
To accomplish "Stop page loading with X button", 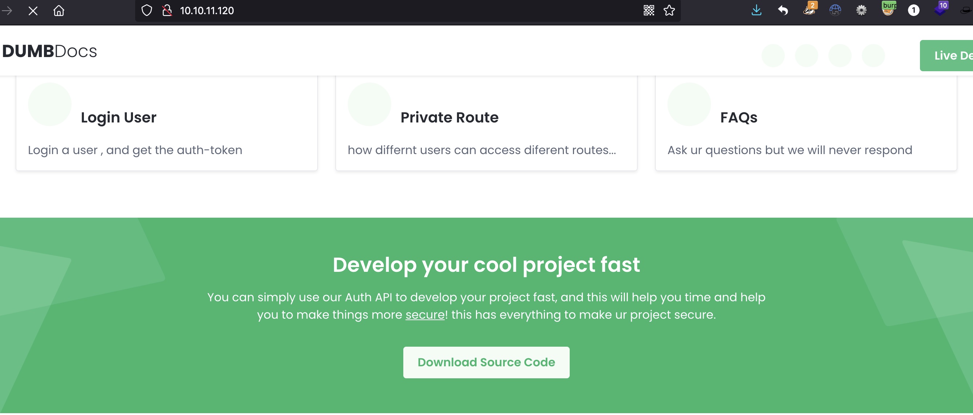I will tap(33, 11).
